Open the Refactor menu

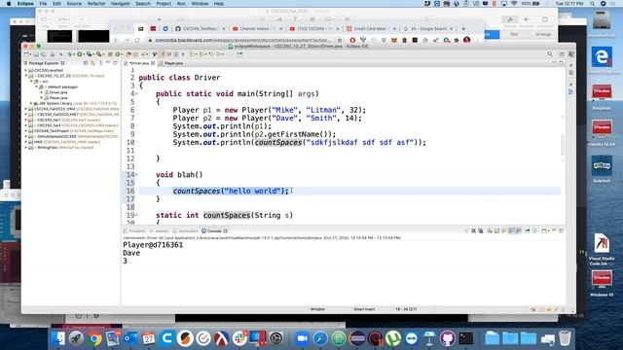[x=96, y=4]
